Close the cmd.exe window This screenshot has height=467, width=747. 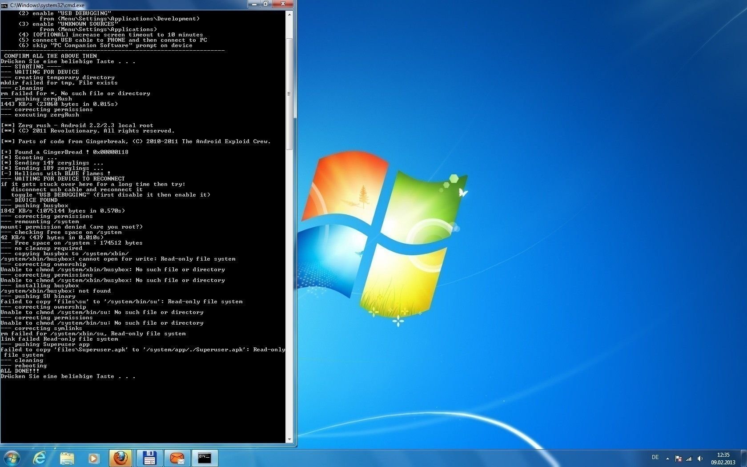(x=283, y=4)
